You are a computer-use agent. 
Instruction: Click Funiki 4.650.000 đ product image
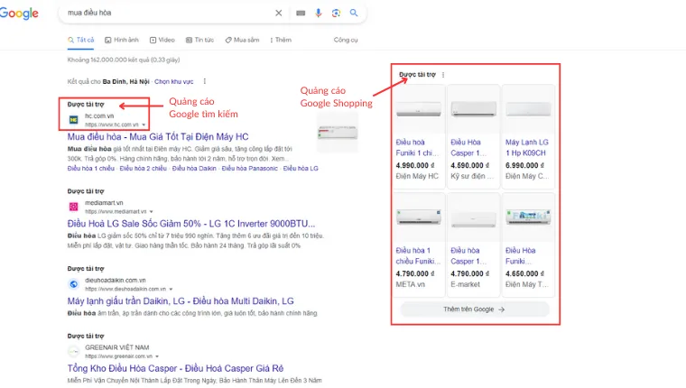click(528, 217)
